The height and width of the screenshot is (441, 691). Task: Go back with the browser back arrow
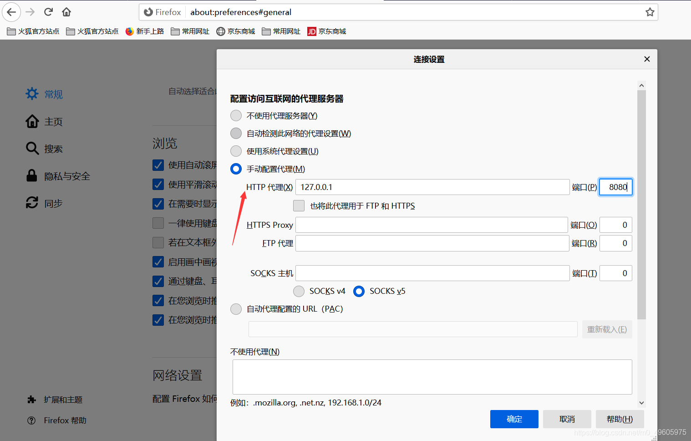tap(11, 12)
